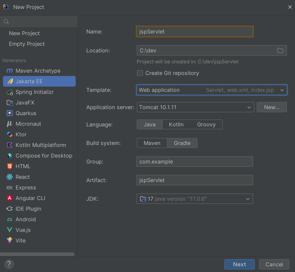Open the Template dropdown
The image size is (295, 272).
tap(212, 90)
